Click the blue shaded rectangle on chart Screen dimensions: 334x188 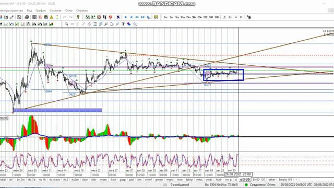[57, 110]
